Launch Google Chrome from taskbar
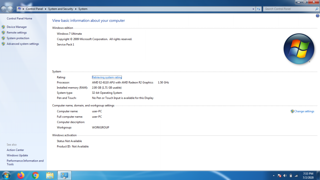The width and height of the screenshot is (320, 180). tap(35, 175)
